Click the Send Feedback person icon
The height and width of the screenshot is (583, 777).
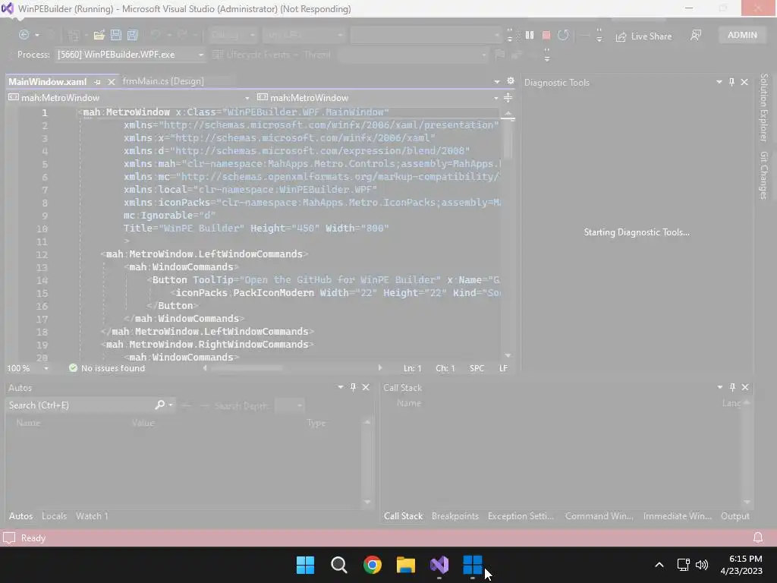(696, 35)
